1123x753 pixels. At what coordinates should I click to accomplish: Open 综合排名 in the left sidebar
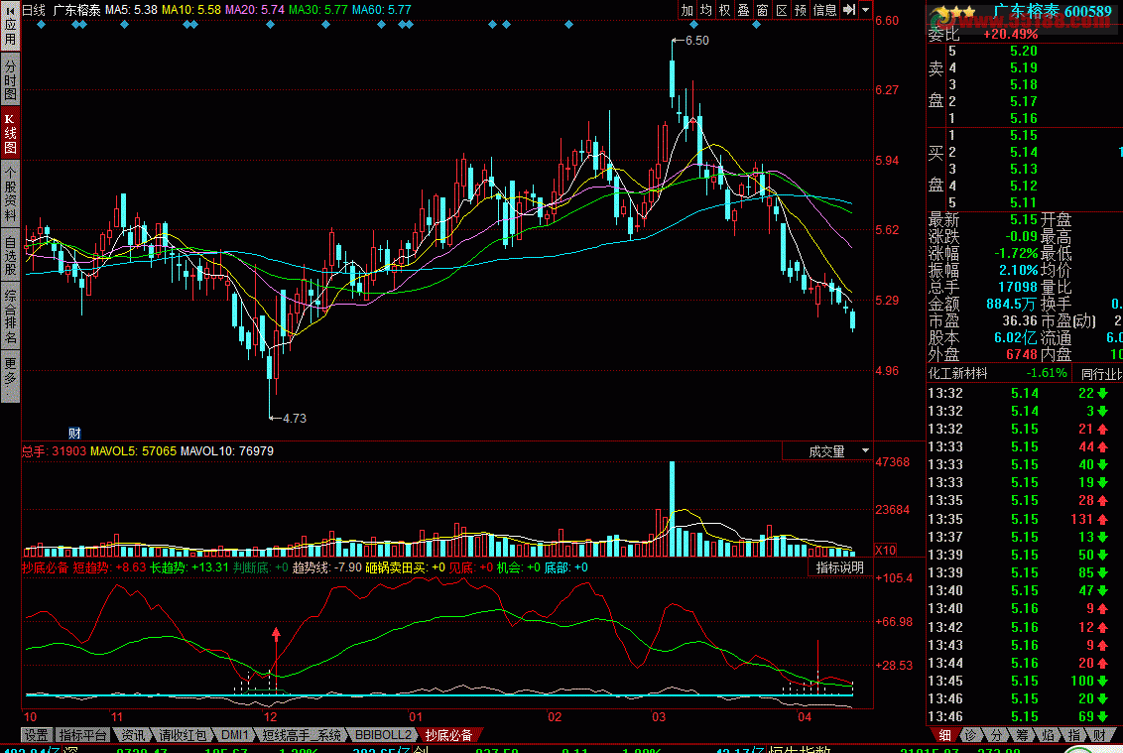tap(10, 316)
